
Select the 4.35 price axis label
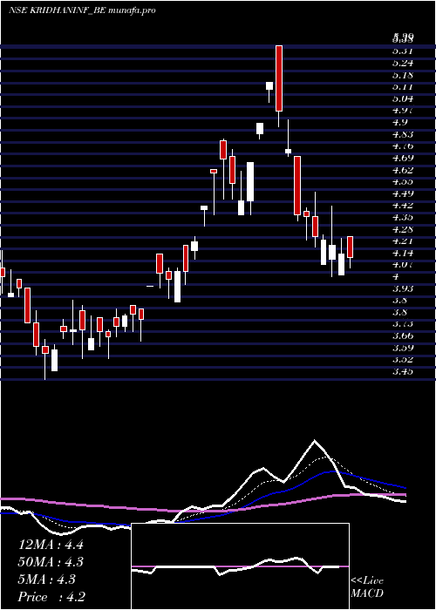coord(403,218)
